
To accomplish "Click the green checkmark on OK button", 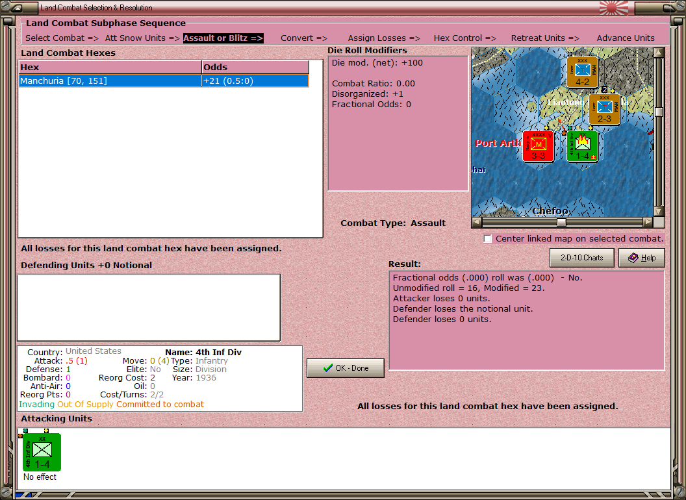I will (x=327, y=368).
